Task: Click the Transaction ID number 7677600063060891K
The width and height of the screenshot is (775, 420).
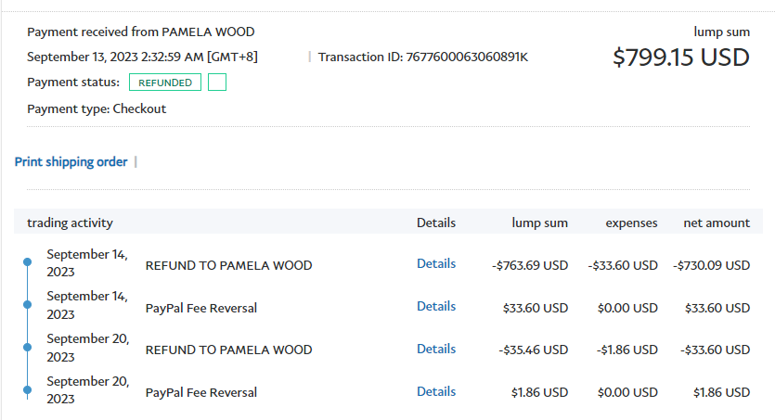Action: tap(467, 57)
